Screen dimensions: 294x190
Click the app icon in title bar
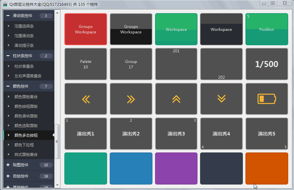pos(5,4)
